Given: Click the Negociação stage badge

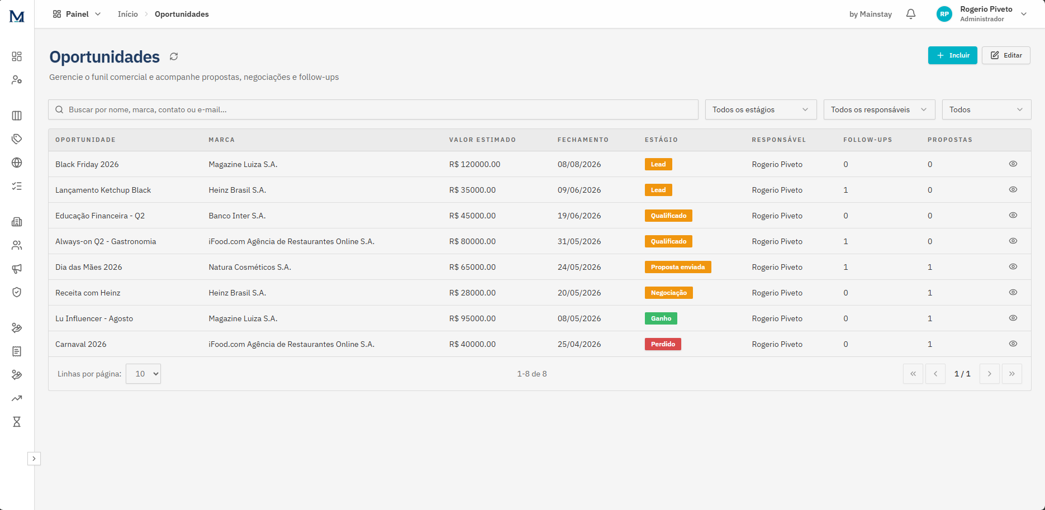Looking at the screenshot, I should pos(669,293).
